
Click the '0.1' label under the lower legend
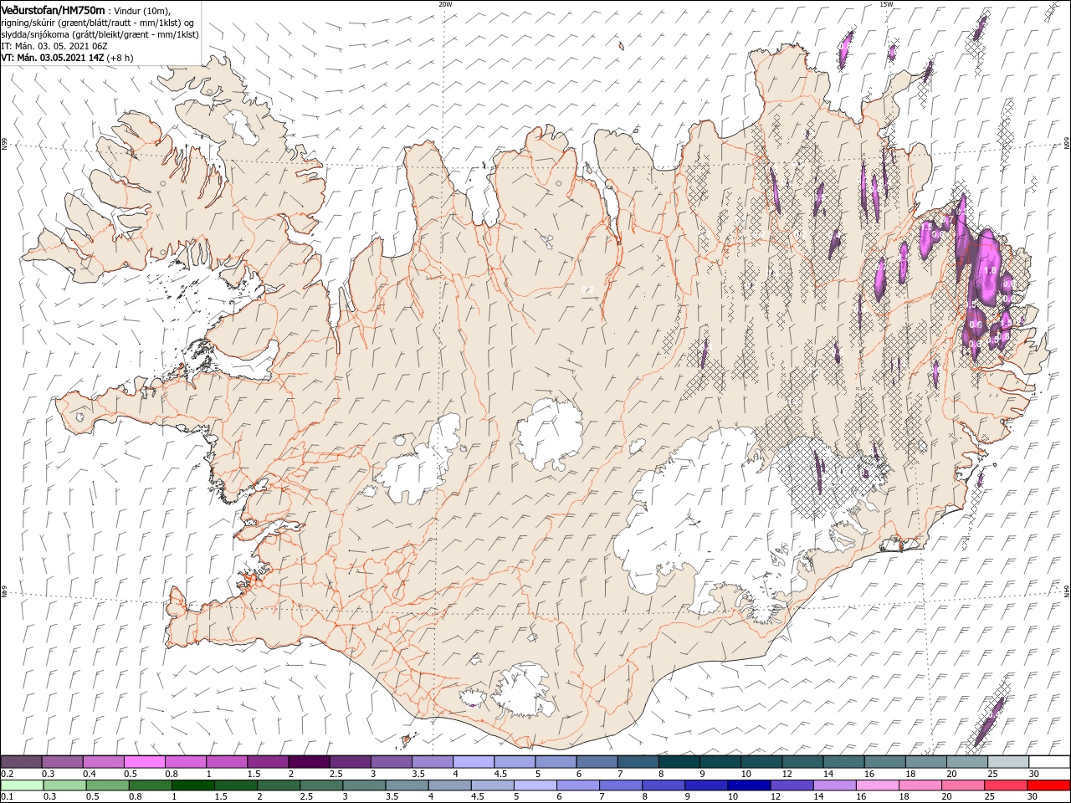tap(8, 797)
